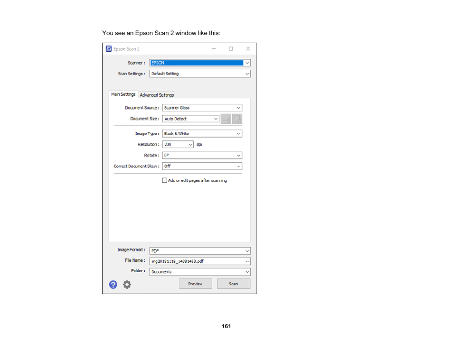Open the Image Format PDF dropdown
This screenshot has width=453, height=350.
click(200, 251)
